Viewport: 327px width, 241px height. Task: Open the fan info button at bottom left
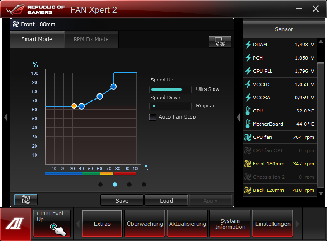[x=26, y=200]
